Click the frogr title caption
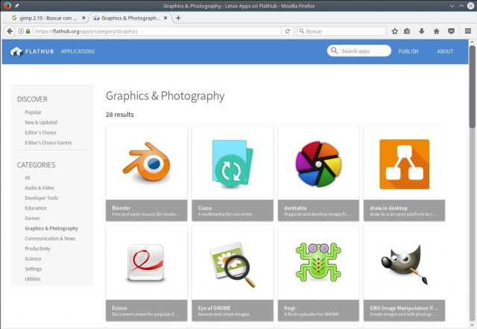This screenshot has height=329, width=477. point(290,308)
